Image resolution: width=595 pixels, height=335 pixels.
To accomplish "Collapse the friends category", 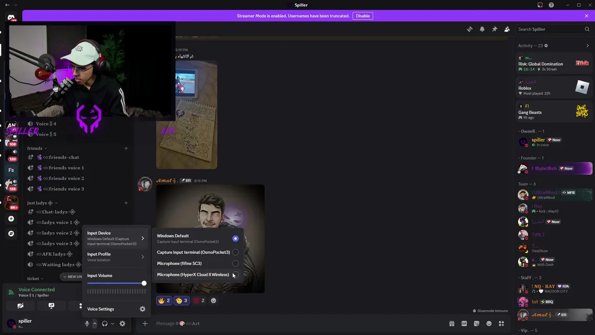I will [37, 148].
